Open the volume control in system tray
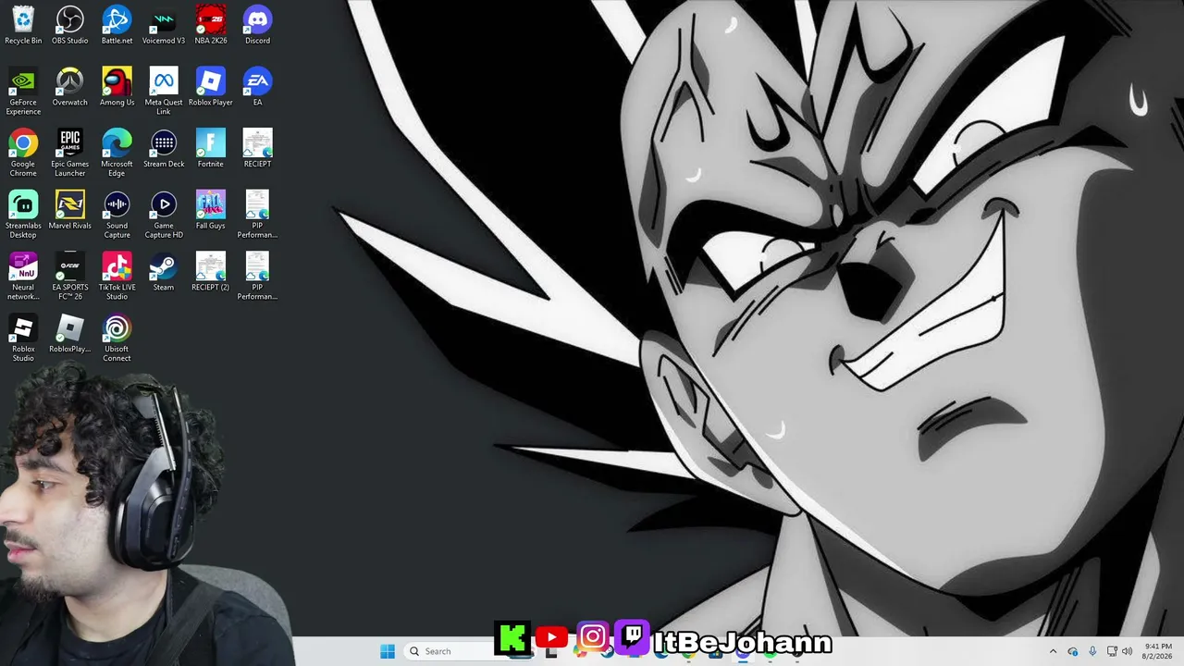 pyautogui.click(x=1127, y=651)
